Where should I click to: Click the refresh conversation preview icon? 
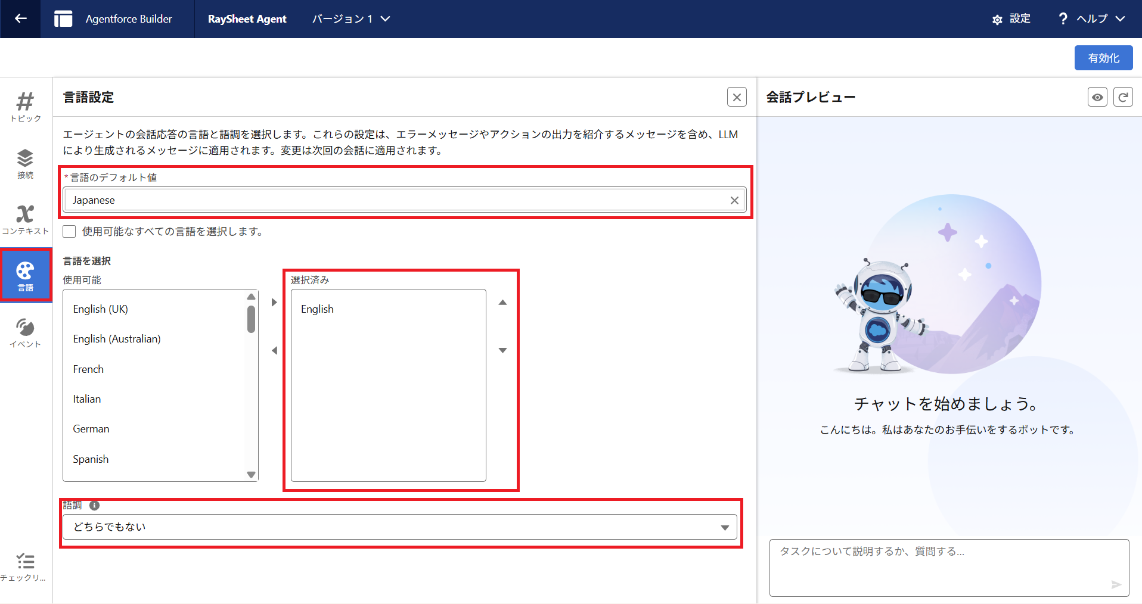tap(1123, 97)
